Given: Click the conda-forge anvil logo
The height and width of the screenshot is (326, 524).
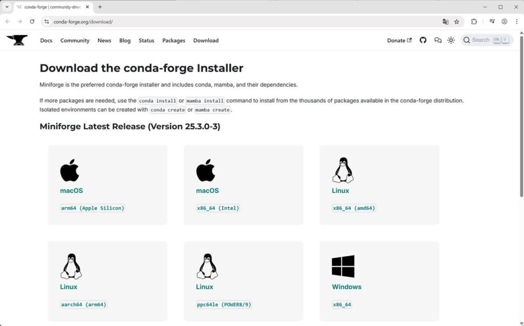Looking at the screenshot, I should point(17,40).
